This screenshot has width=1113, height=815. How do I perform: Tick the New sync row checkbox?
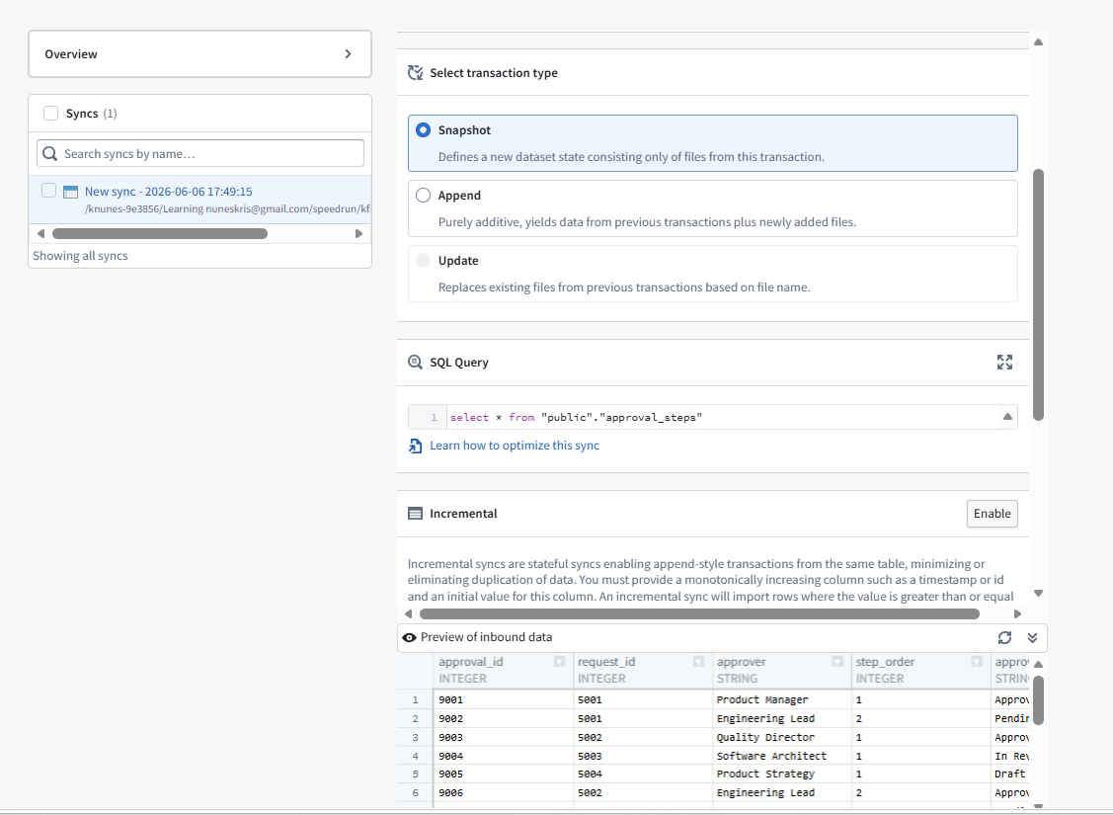pos(48,191)
